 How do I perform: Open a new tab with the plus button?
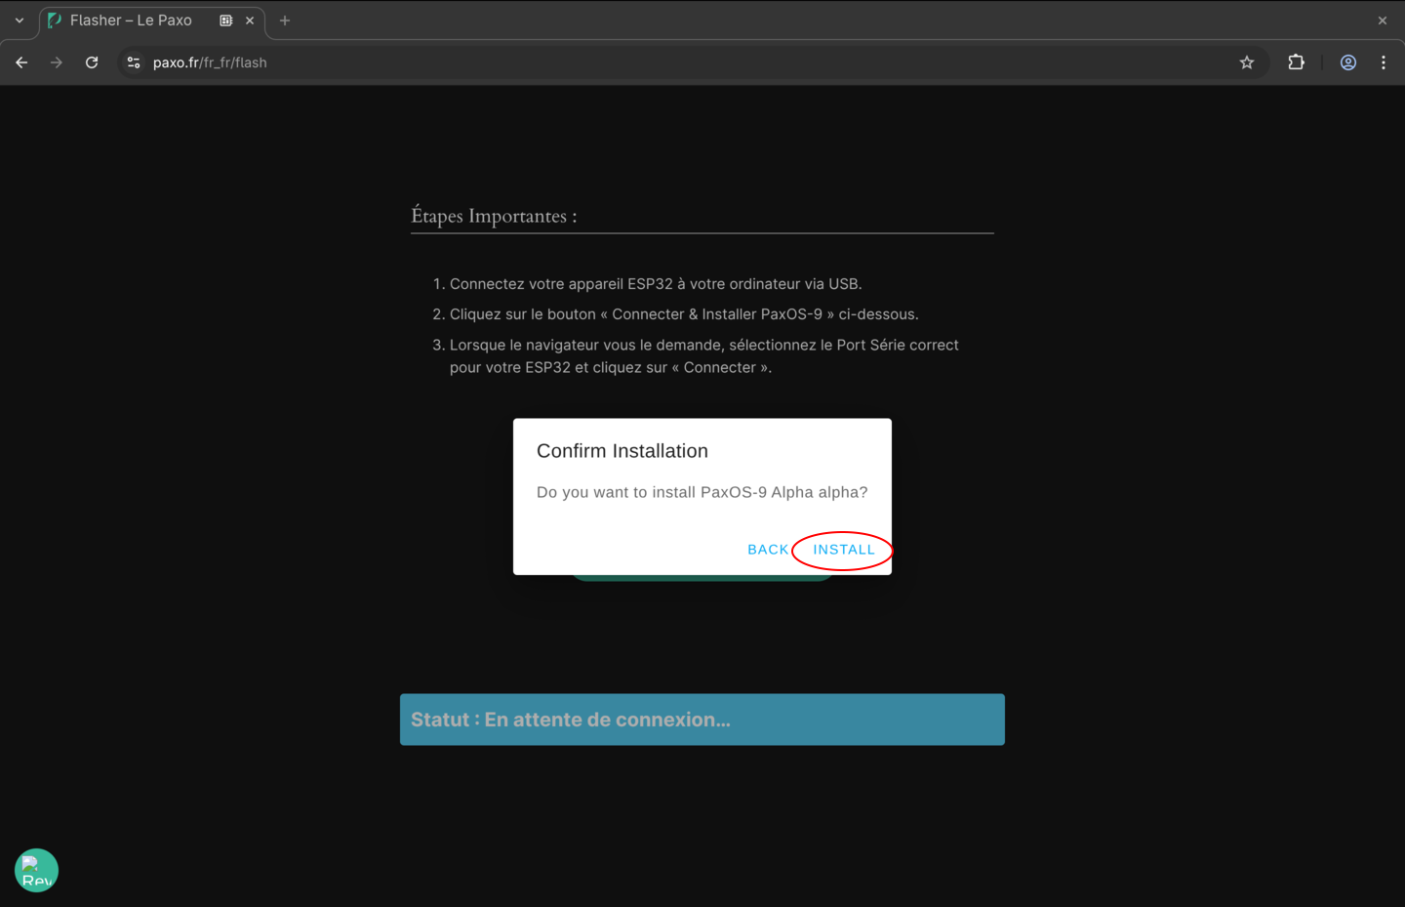point(284,20)
